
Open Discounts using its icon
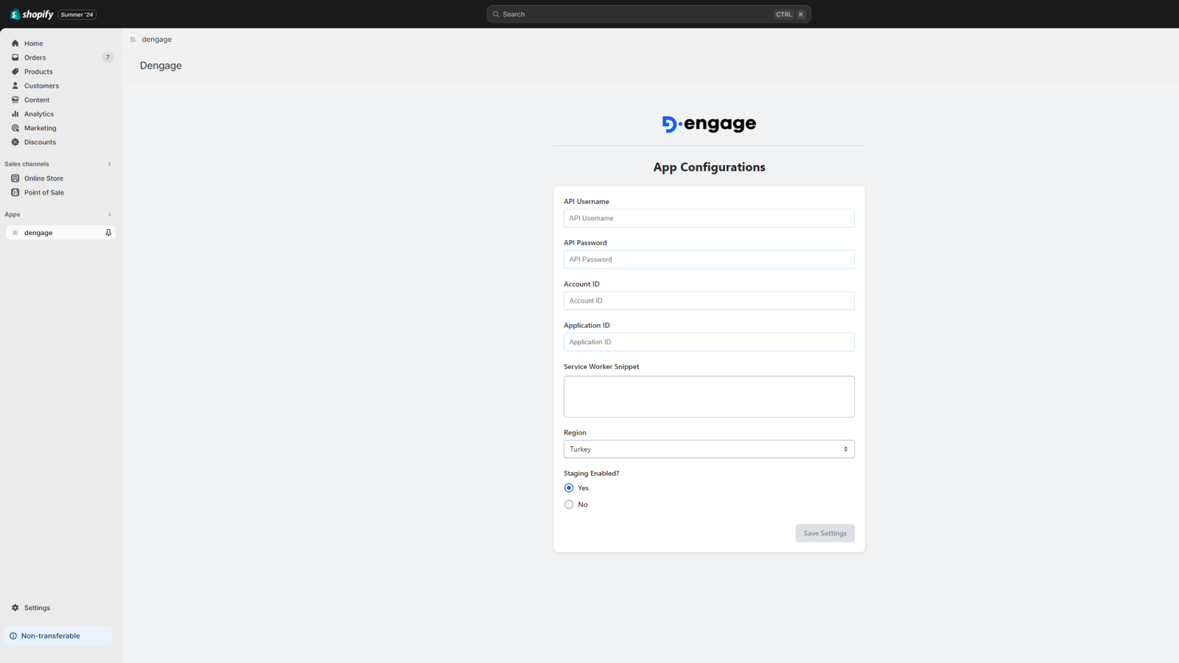(15, 141)
